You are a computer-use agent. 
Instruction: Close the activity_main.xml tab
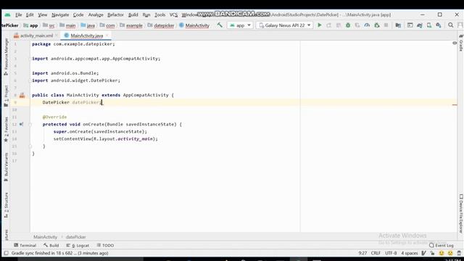click(57, 36)
